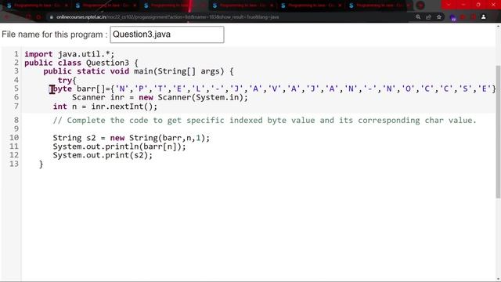The width and height of the screenshot is (501, 282).
Task: Click the purple extension icon in toolbar
Action: [x=452, y=17]
